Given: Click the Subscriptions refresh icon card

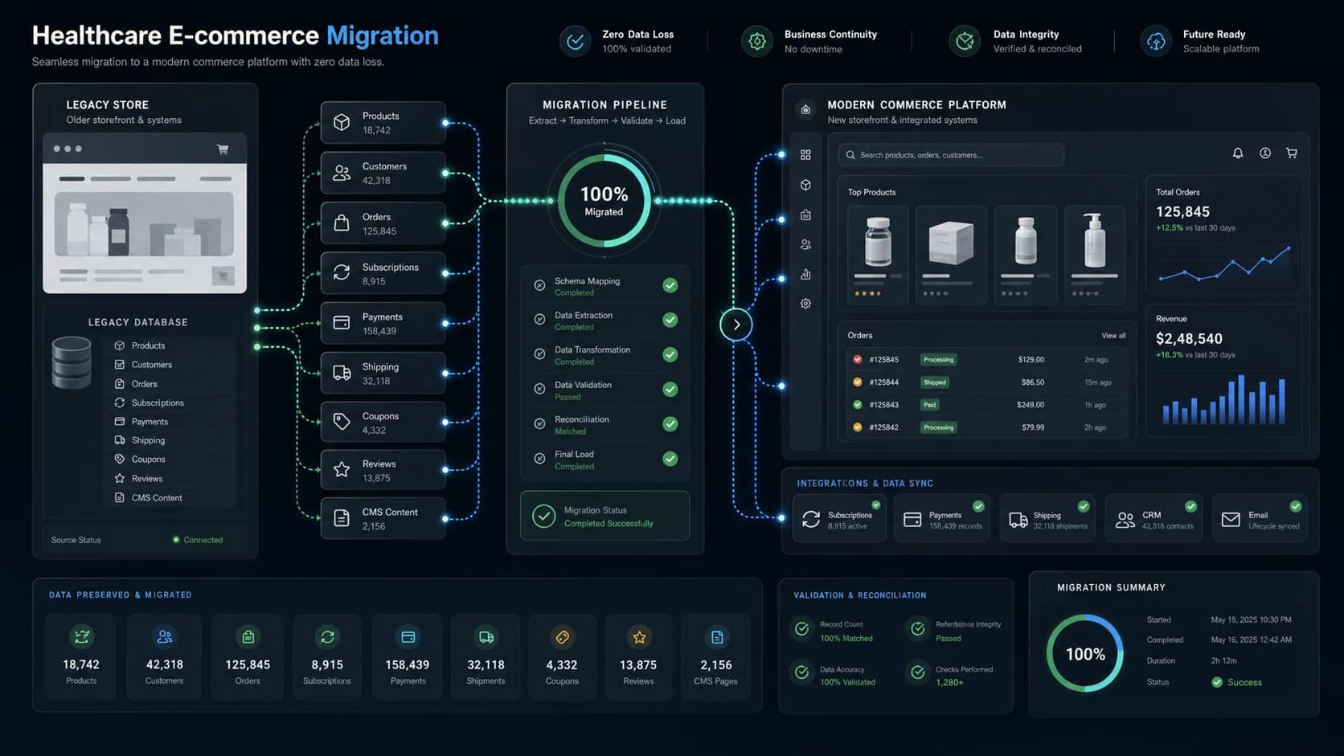Looking at the screenshot, I should point(383,273).
